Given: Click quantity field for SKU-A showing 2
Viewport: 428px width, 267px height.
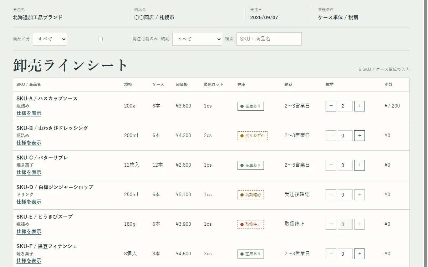Looking at the screenshot, I should click(345, 106).
